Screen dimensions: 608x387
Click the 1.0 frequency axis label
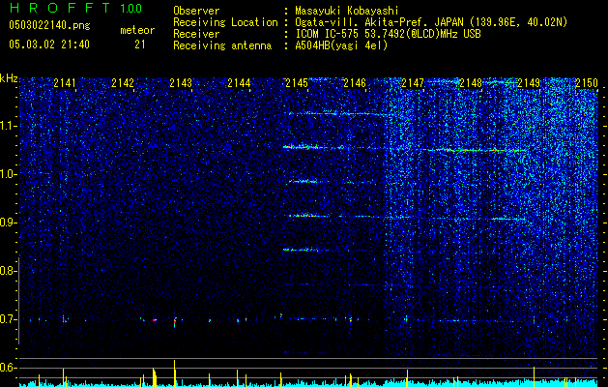(x=8, y=174)
